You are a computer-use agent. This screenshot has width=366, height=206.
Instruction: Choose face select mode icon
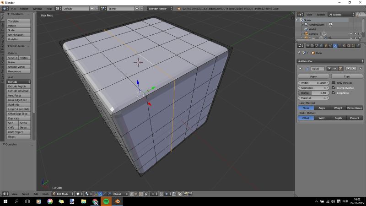[141, 194]
